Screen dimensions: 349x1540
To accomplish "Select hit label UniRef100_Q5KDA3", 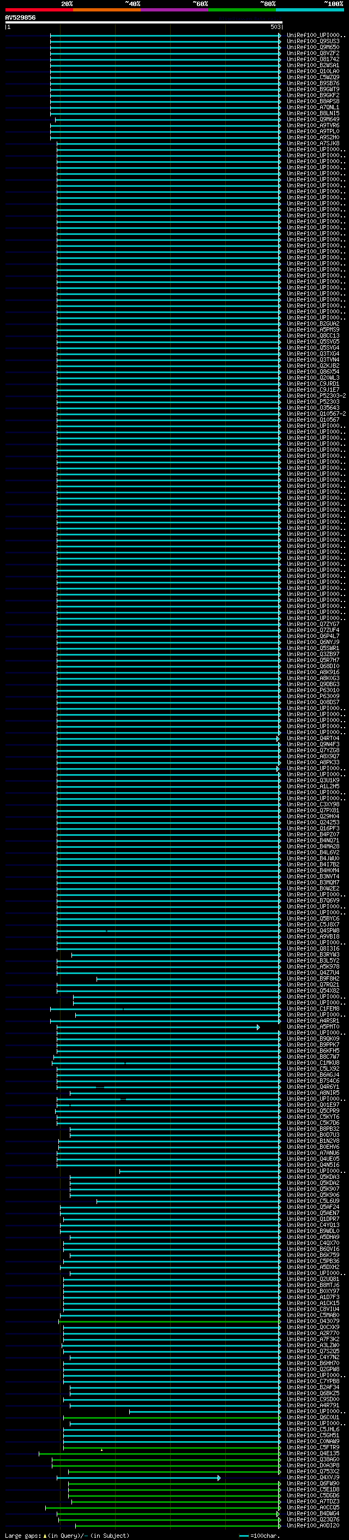I will (312, 1177).
